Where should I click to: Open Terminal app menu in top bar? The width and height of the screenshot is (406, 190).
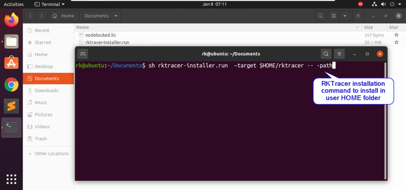(50, 4)
